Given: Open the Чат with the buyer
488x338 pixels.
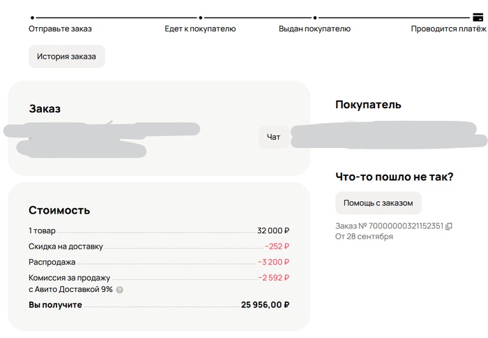Looking at the screenshot, I should click(273, 137).
